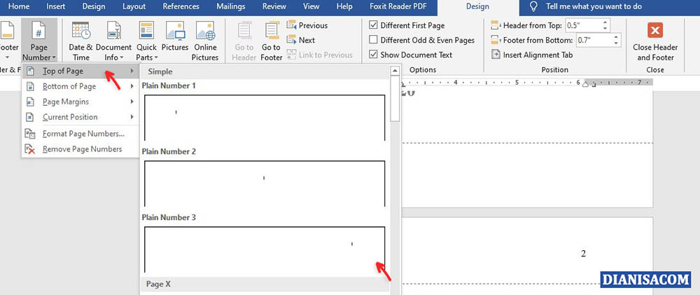Uncheck Different First Page option
This screenshot has height=295, width=700.
374,25
